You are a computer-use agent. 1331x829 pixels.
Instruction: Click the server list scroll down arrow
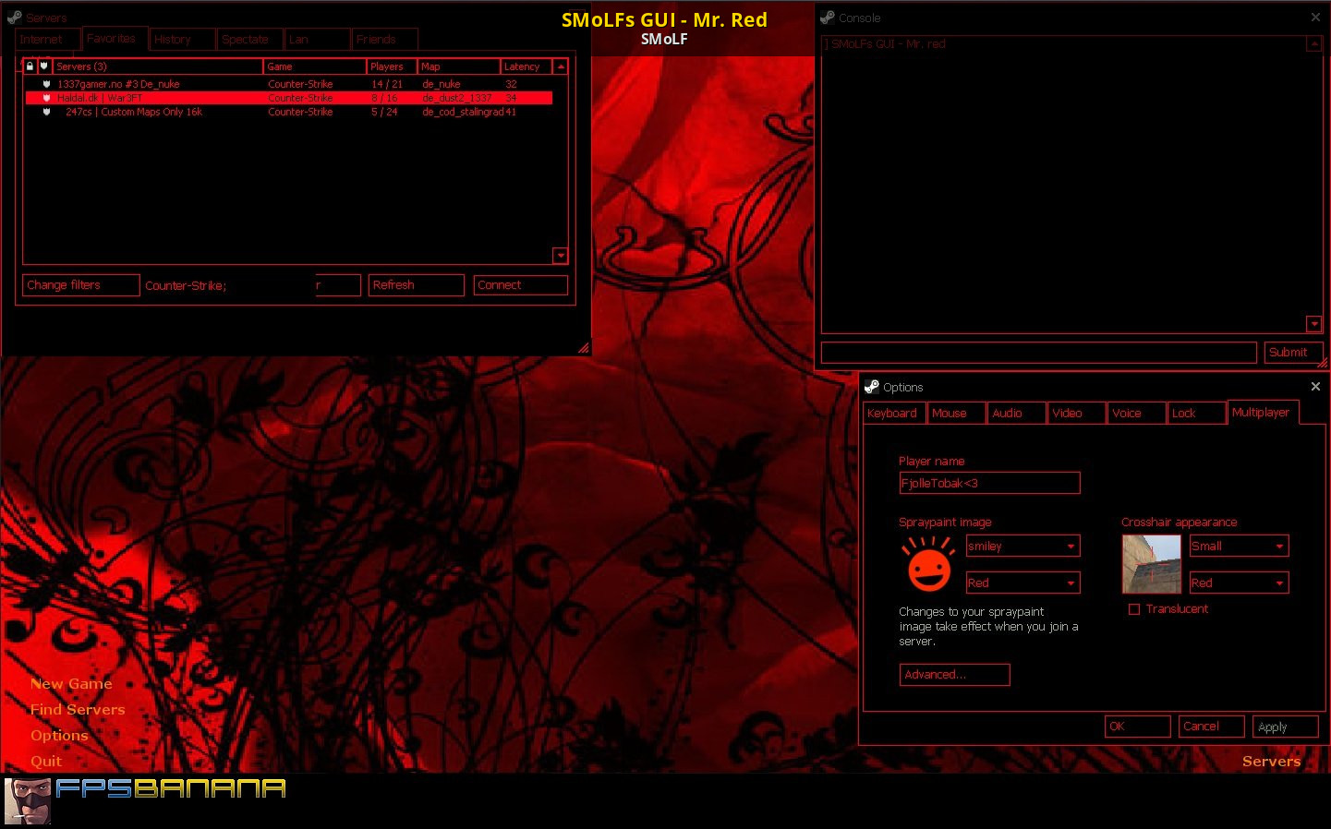560,256
